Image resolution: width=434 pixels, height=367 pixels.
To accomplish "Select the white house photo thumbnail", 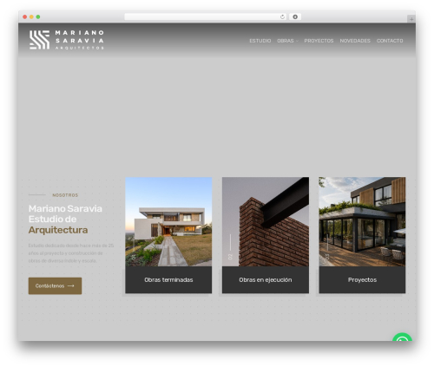I will coord(168,221).
